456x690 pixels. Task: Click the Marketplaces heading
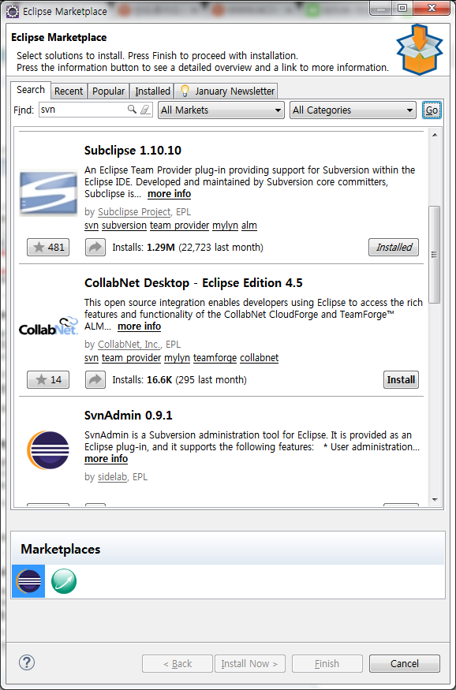pyautogui.click(x=60, y=549)
